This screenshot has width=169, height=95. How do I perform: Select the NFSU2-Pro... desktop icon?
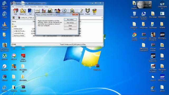point(162,78)
